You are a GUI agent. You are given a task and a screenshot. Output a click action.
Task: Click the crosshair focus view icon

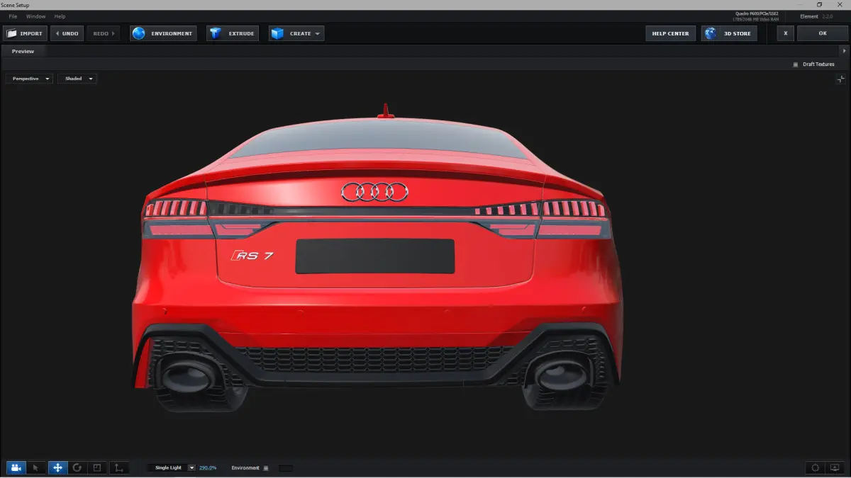[816, 467]
